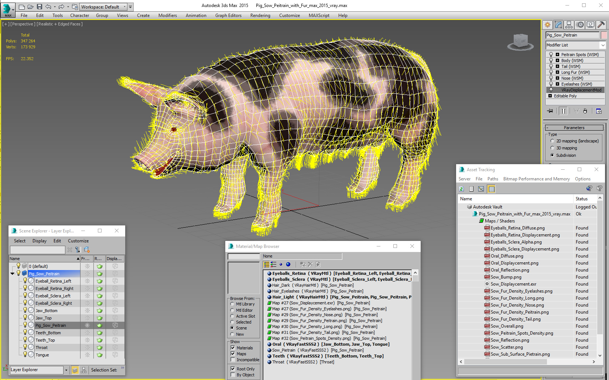Open the Display command panel tab
The height and width of the screenshot is (380, 609).
coord(591,25)
